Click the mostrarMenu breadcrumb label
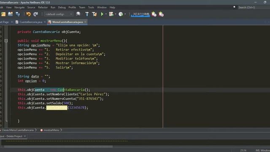This screenshot has height=152, width=270. 51,130
